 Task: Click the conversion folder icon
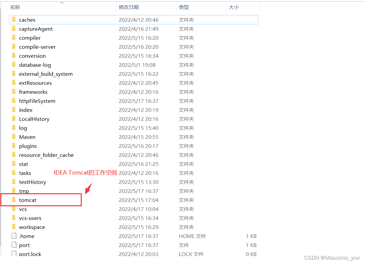point(14,56)
